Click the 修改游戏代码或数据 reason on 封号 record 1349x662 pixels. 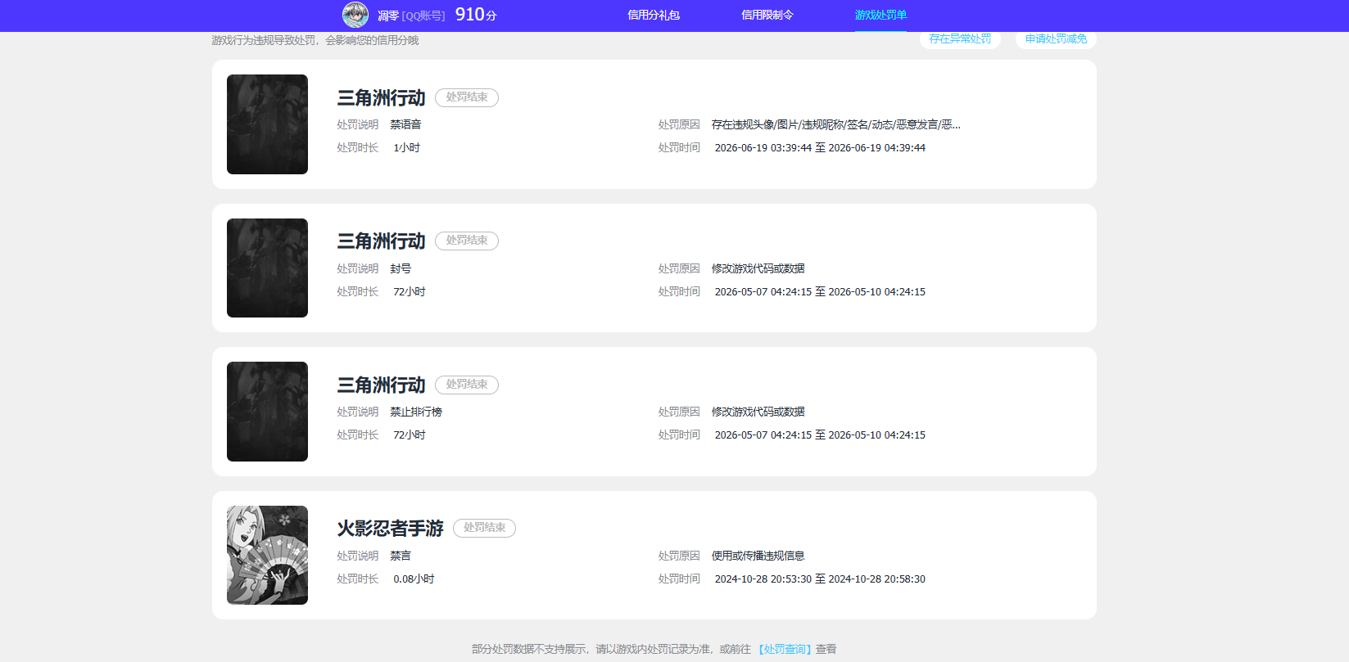[758, 268]
